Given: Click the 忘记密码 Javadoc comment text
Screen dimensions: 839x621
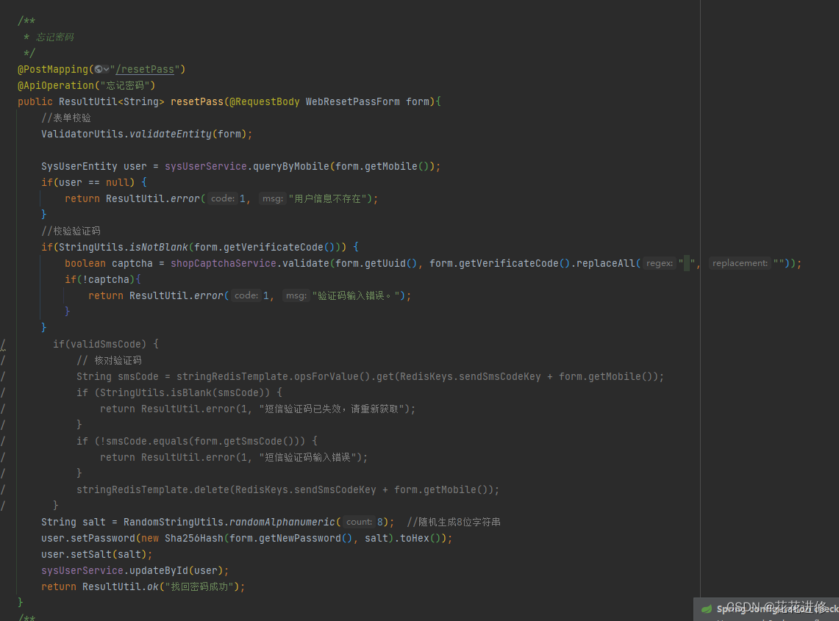Looking at the screenshot, I should click(x=55, y=37).
